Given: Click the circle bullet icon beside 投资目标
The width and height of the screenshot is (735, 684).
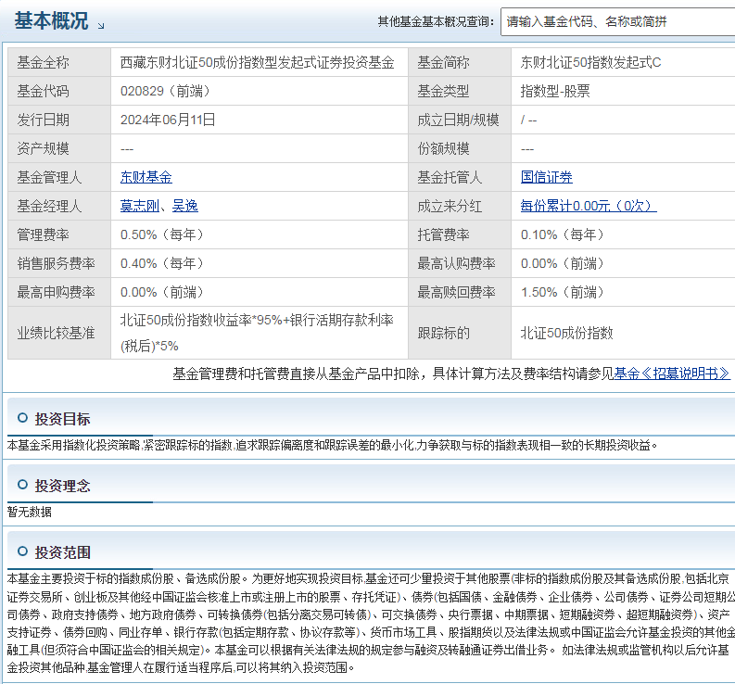Looking at the screenshot, I should [22, 418].
